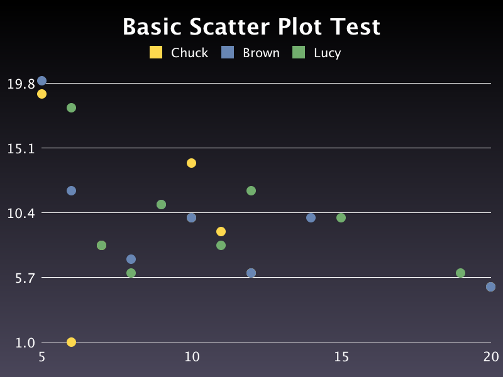Click the Basic Scatter Plot Test title
503x377 pixels.
pyautogui.click(x=251, y=27)
